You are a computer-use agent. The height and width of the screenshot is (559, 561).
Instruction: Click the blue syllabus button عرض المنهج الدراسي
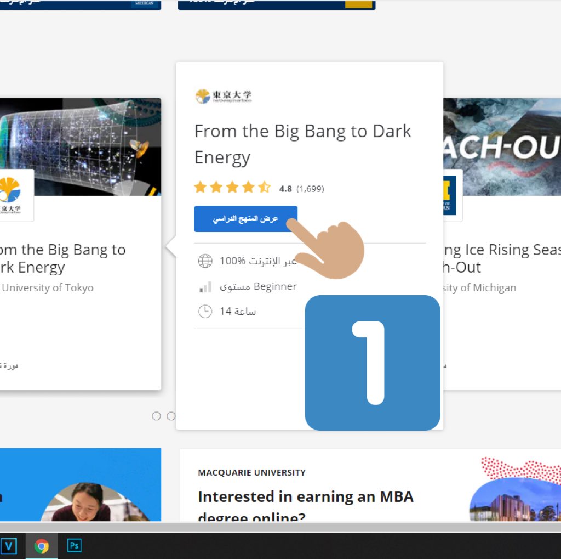[245, 218]
